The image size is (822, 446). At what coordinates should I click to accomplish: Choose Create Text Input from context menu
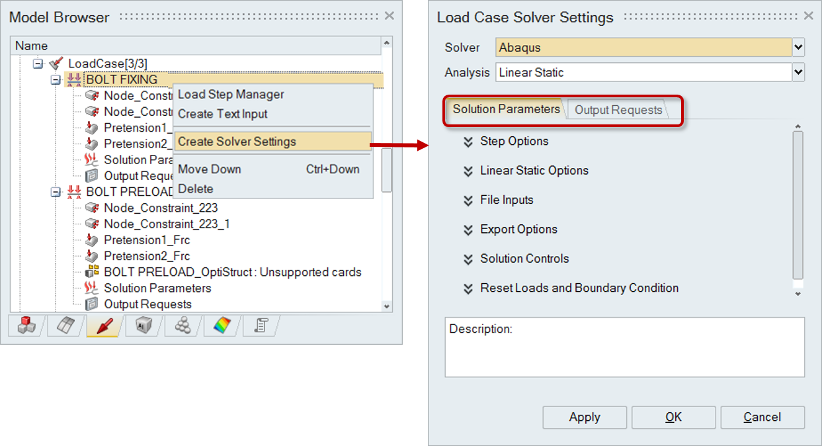click(x=223, y=114)
